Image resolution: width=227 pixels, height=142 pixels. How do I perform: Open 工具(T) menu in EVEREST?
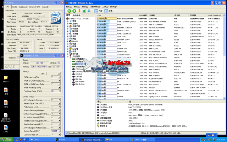click(x=105, y=7)
